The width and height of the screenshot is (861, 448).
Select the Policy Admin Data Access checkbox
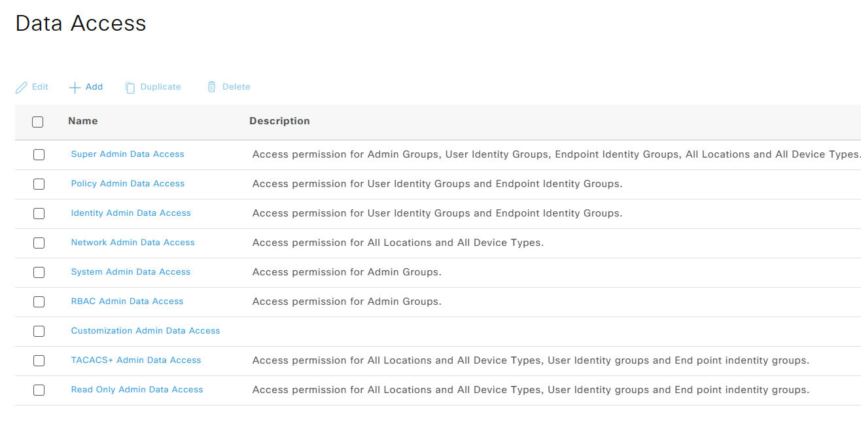39,184
